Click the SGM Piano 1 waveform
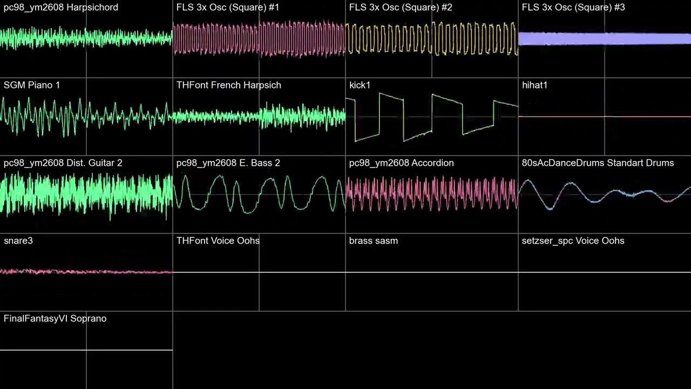Image resolution: width=691 pixels, height=389 pixels. coord(86,116)
